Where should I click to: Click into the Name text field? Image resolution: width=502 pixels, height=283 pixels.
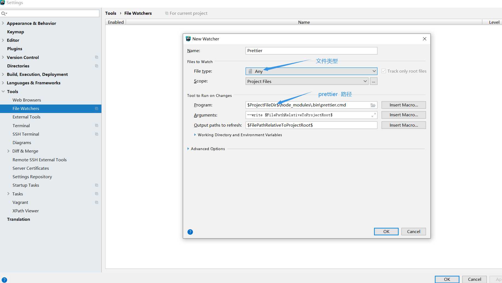coord(311,51)
